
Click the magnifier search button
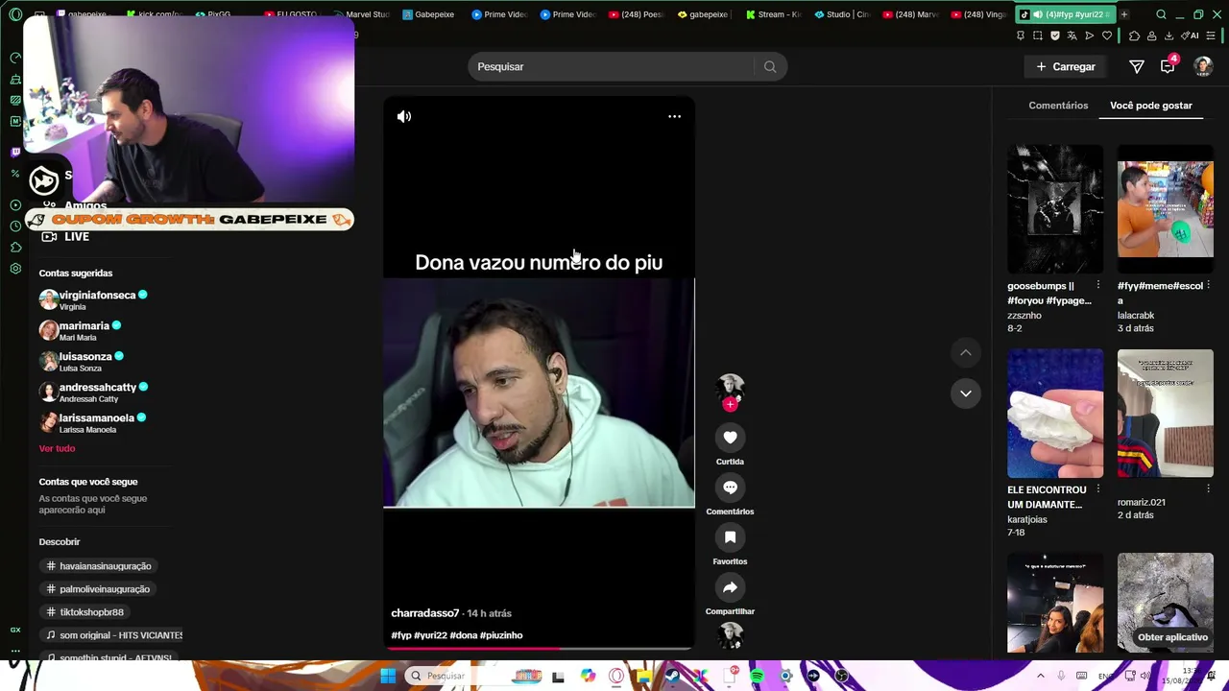click(x=770, y=67)
